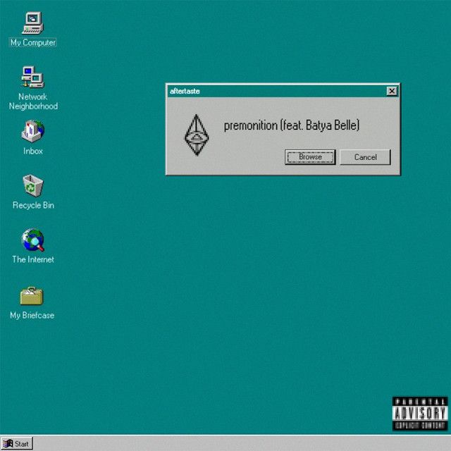Image resolution: width=451 pixels, height=451 pixels.
Task: Click the diamond logo in the dialog
Action: pos(197,135)
